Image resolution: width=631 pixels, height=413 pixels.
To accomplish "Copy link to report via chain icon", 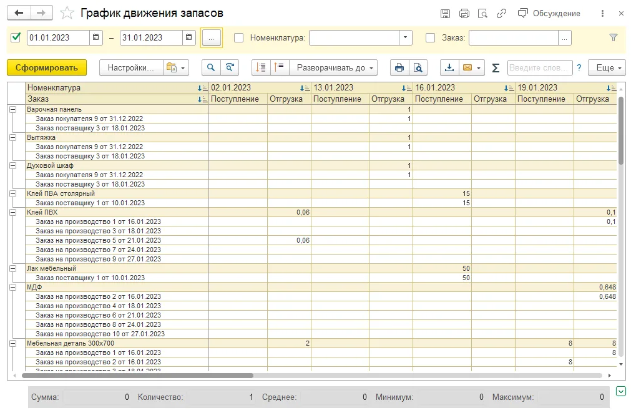I will click(501, 14).
